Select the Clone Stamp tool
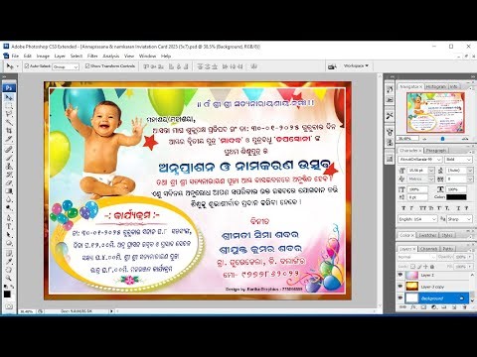The width and height of the screenshot is (477, 357). (9, 167)
